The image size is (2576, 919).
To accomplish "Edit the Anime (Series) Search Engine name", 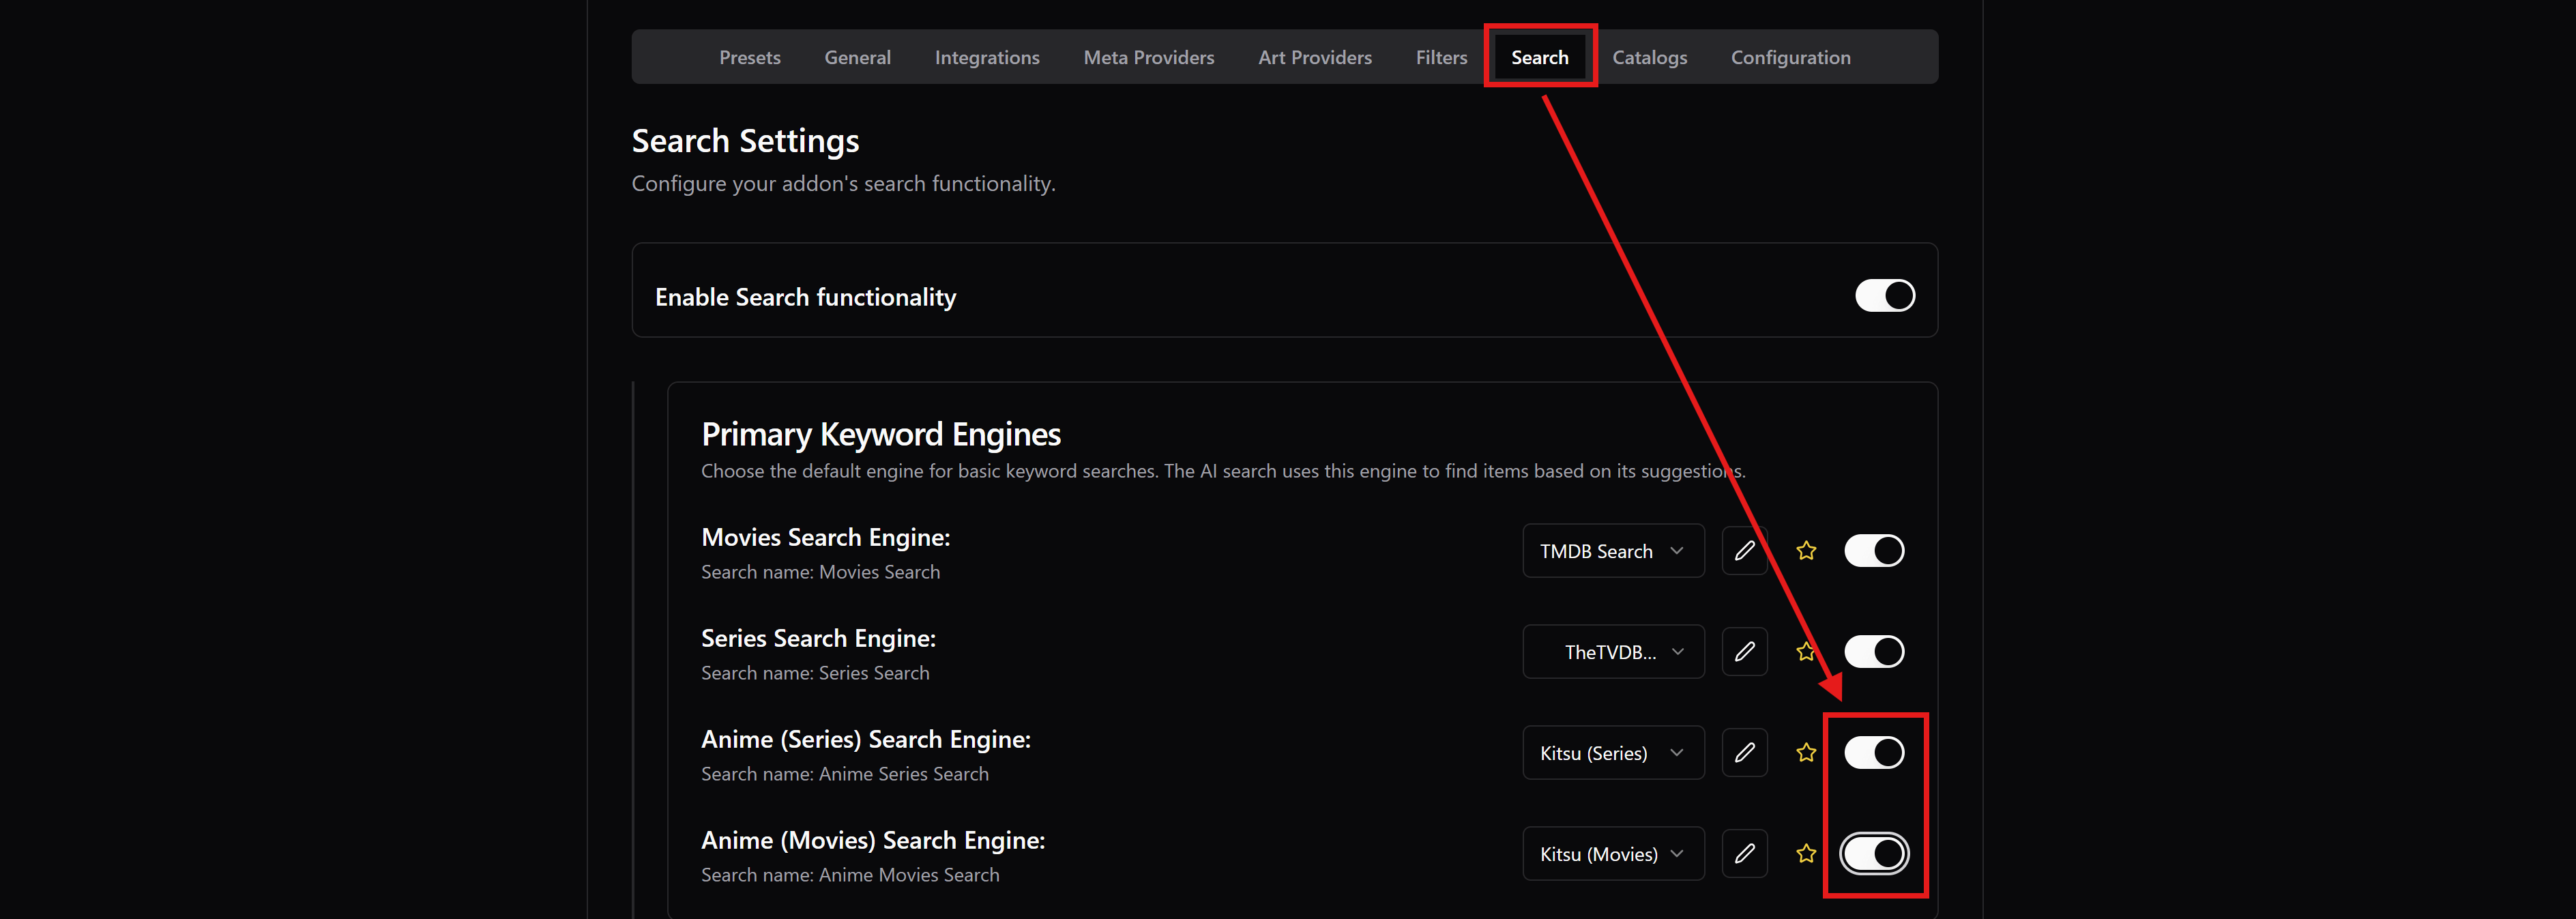I will click(1744, 753).
